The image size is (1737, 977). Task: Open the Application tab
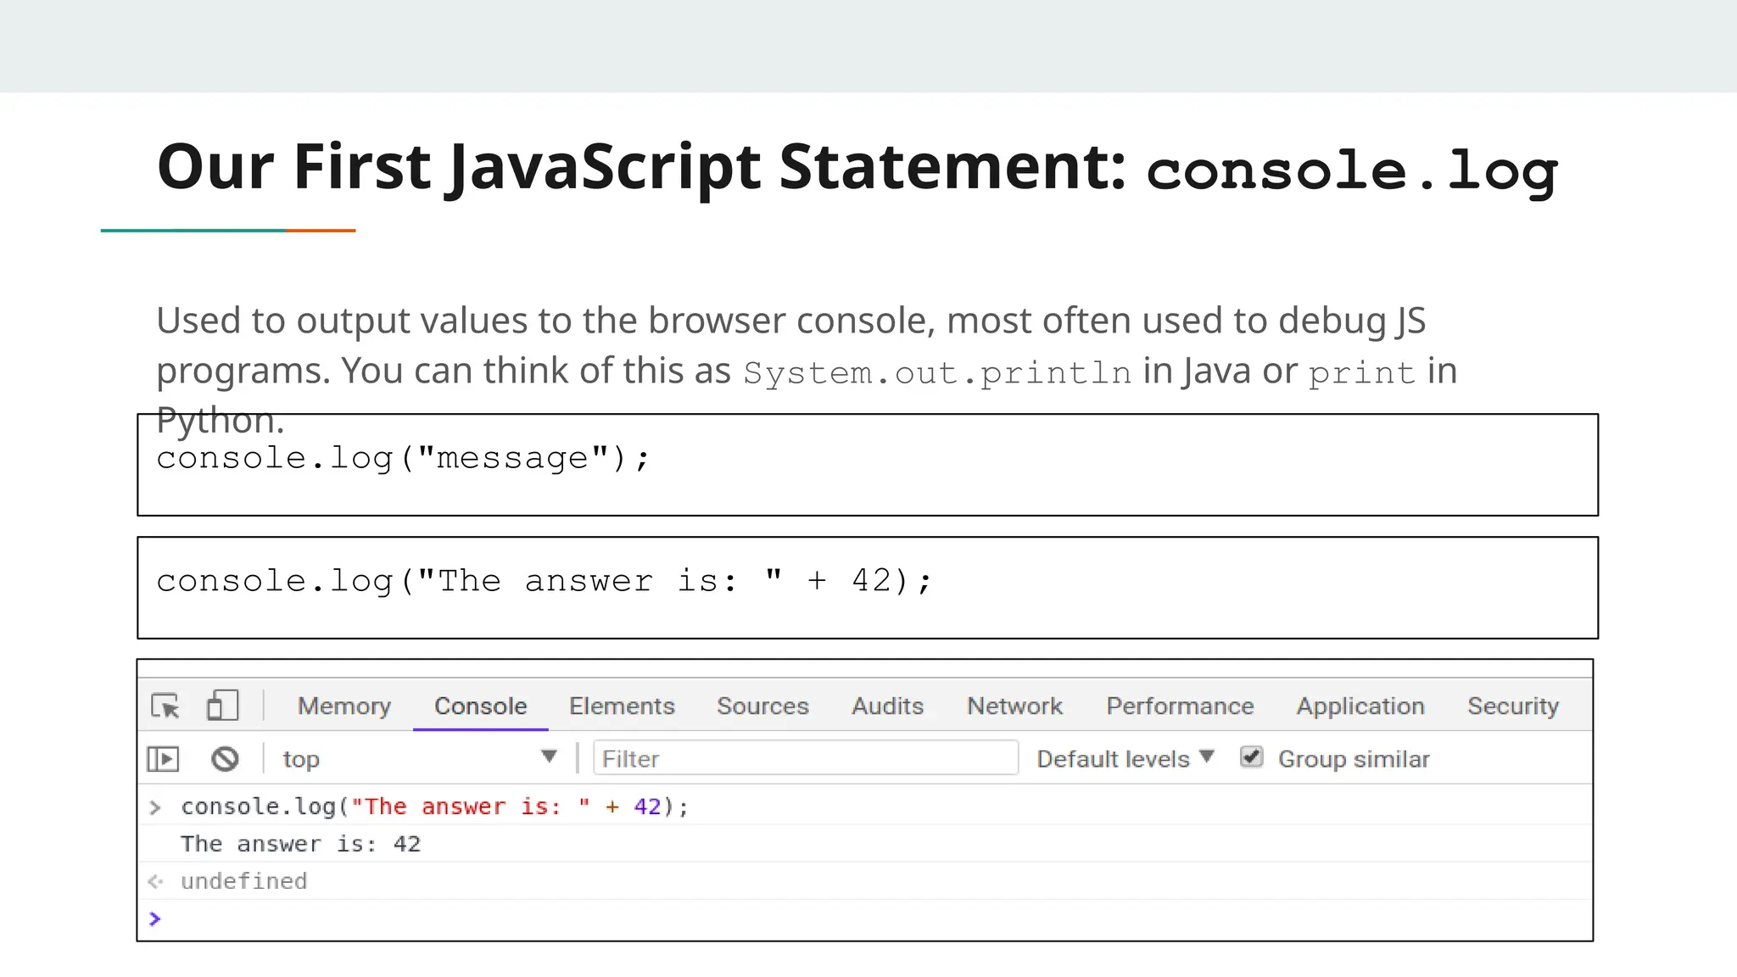1360,706
